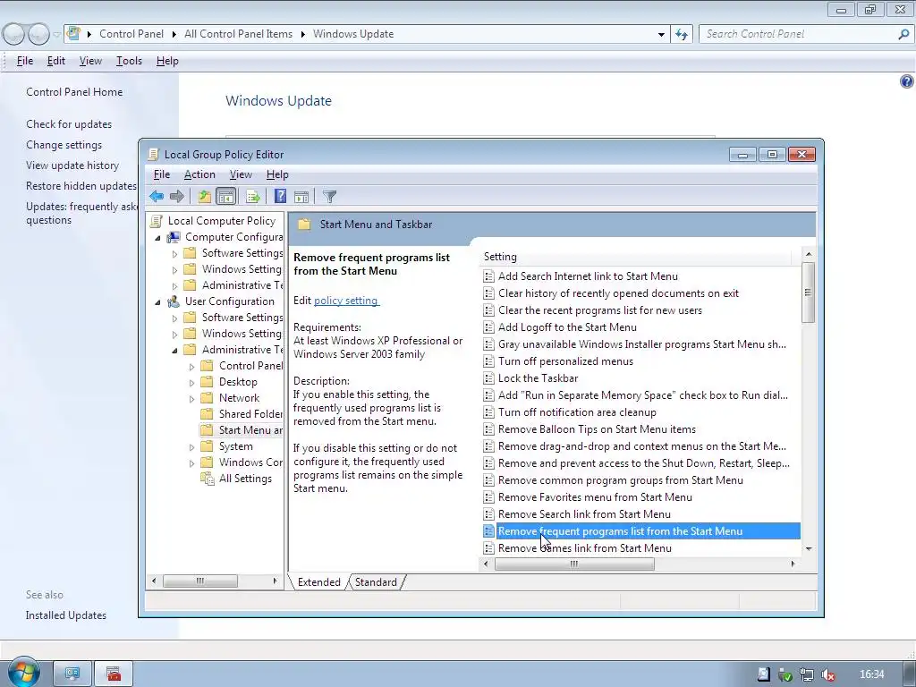Open View update history link

(x=72, y=165)
